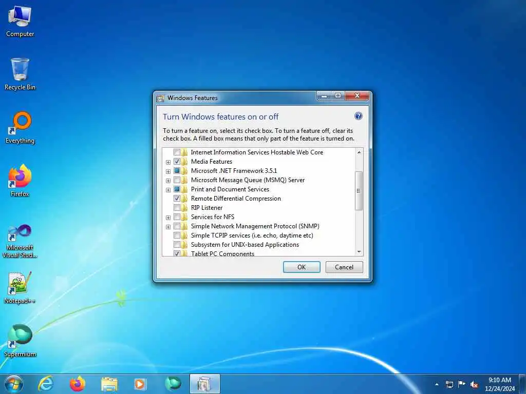Check Microsoft Message Queue (MSMQ) Server
Screen dimensions: 526x394
177,180
